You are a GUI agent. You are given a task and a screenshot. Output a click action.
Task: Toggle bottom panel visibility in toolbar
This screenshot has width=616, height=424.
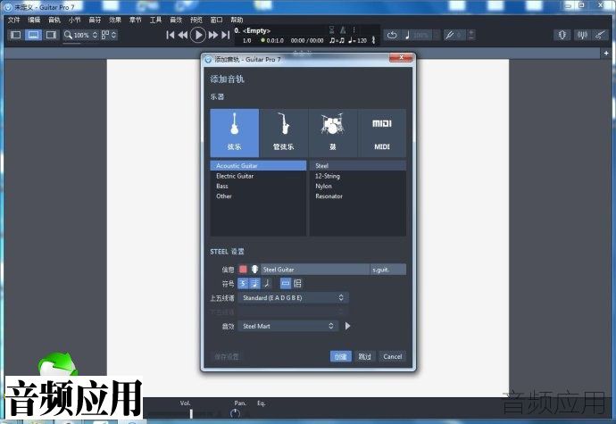coord(33,35)
